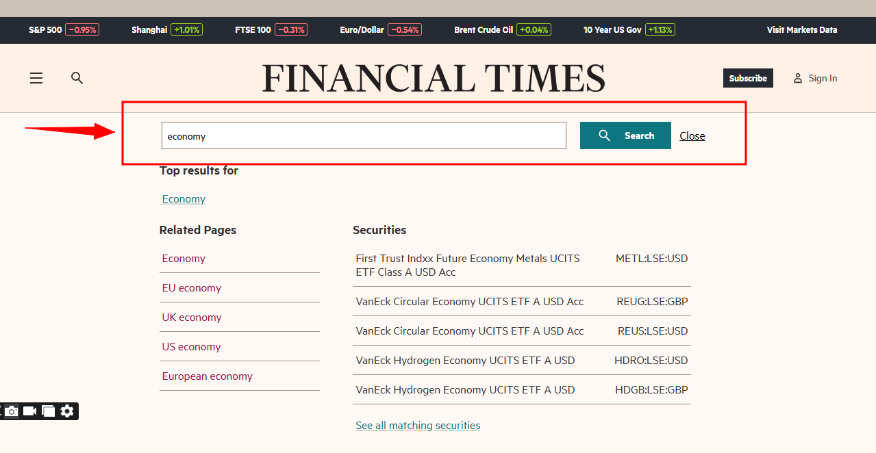This screenshot has height=453, width=876.
Task: Open the gear settings icon
Action: click(x=67, y=411)
